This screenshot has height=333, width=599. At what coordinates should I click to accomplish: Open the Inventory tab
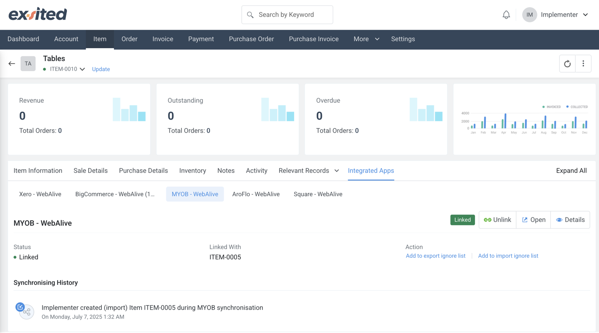(x=193, y=171)
